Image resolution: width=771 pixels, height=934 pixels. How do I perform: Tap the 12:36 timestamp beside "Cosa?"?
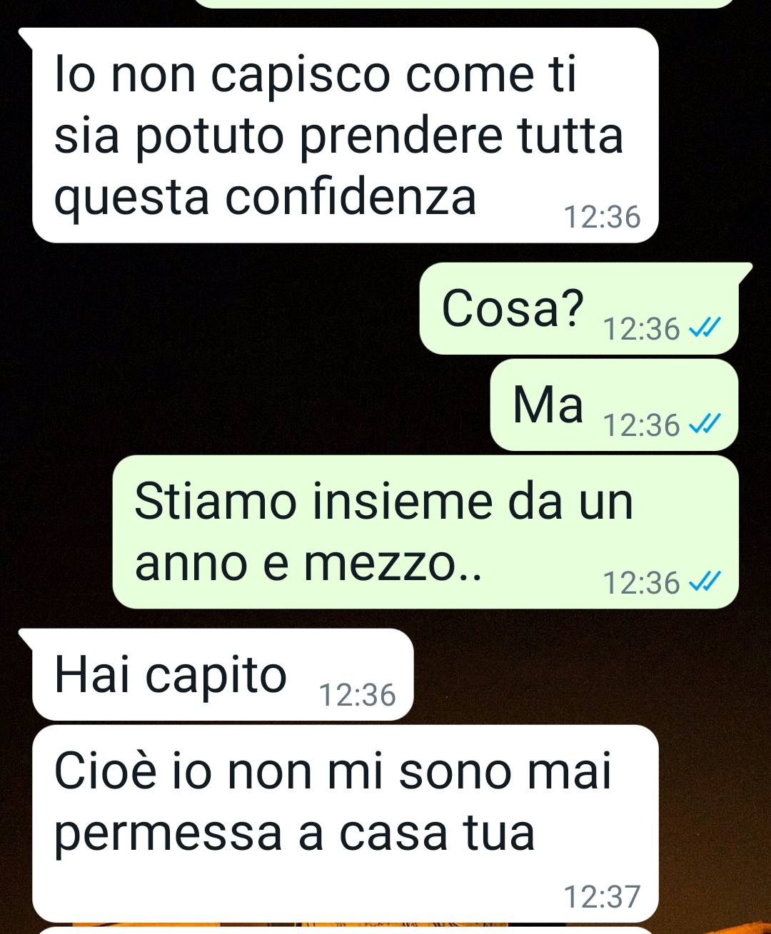click(642, 329)
